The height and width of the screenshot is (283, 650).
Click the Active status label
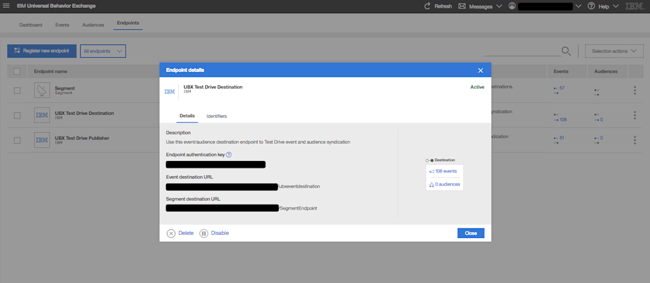point(477,87)
